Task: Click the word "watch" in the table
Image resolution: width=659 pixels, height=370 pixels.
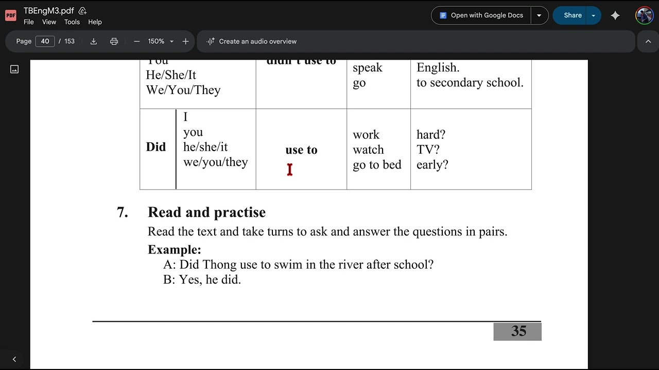Action: [368, 150]
